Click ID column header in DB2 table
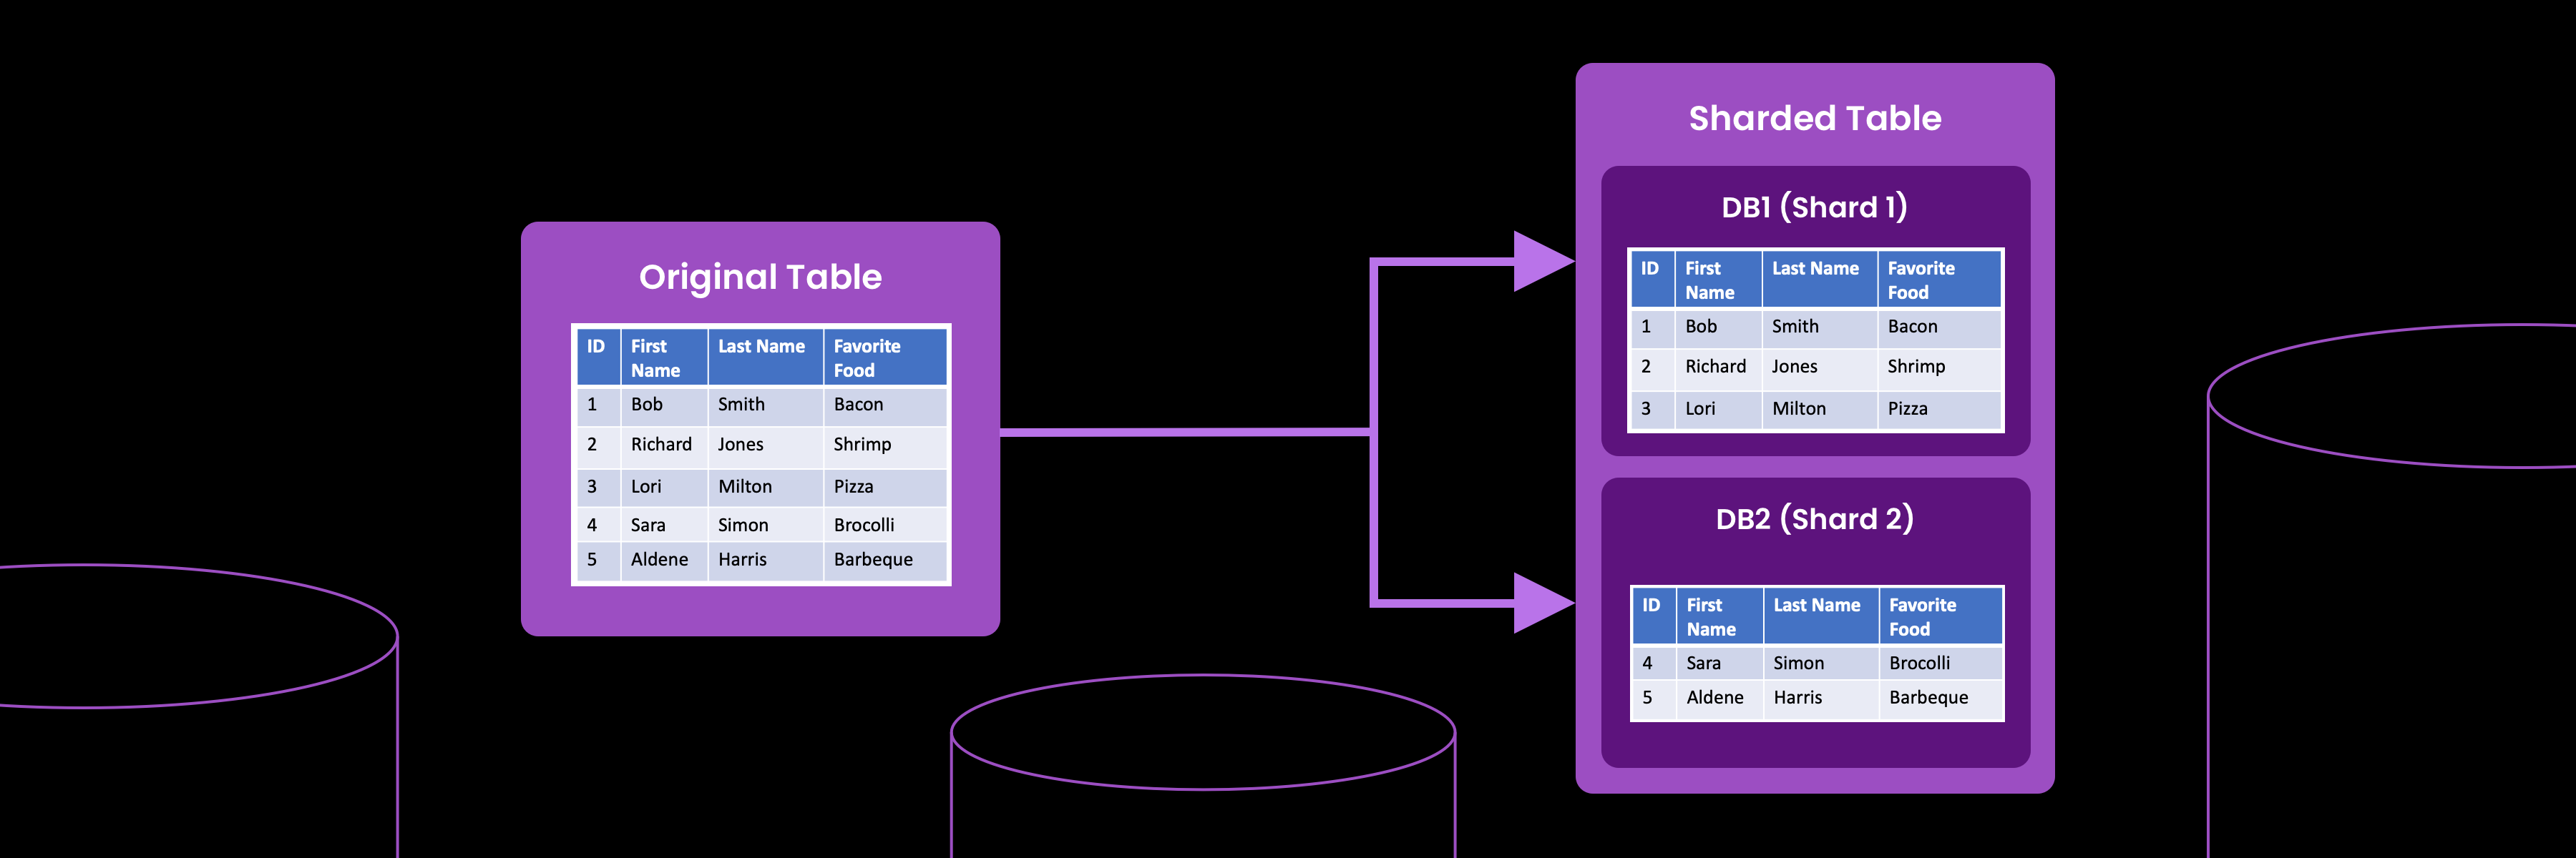 click(1651, 606)
